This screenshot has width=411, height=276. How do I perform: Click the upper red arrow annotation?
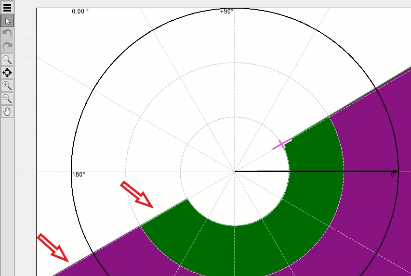[137, 194]
